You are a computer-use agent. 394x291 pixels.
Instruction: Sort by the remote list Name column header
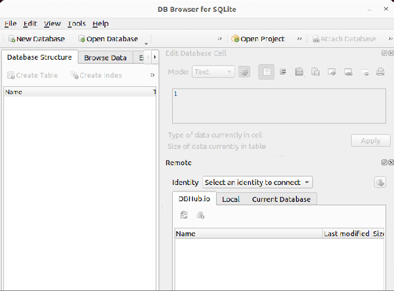[249, 233]
